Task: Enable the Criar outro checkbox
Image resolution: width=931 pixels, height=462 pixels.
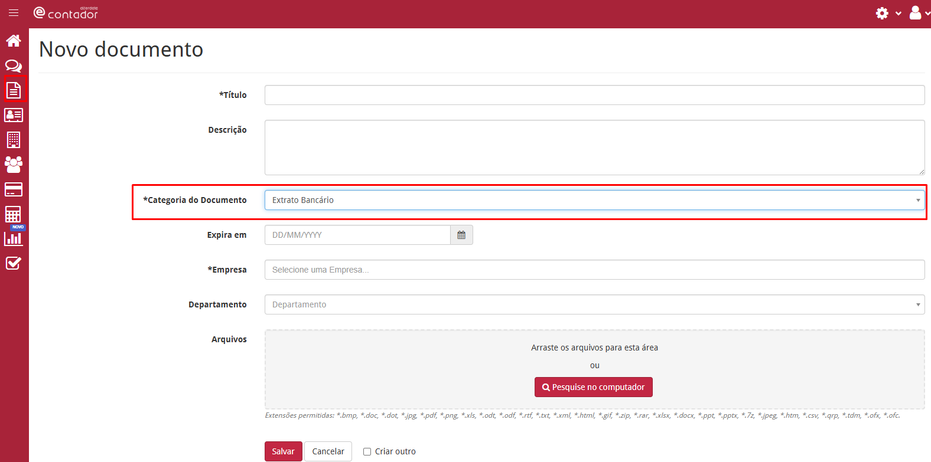Action: coord(367,451)
